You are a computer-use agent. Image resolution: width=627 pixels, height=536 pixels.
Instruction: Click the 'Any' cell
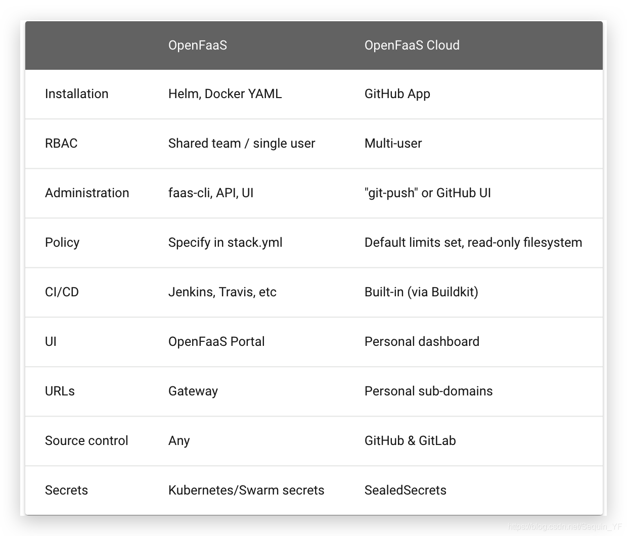click(179, 441)
